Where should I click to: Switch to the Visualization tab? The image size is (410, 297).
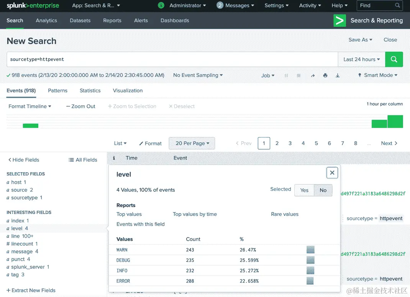128,91
